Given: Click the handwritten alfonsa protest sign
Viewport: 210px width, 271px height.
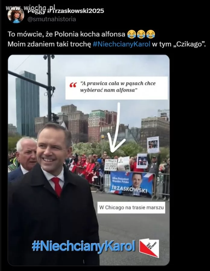Looking at the screenshot, I should 111,165.
